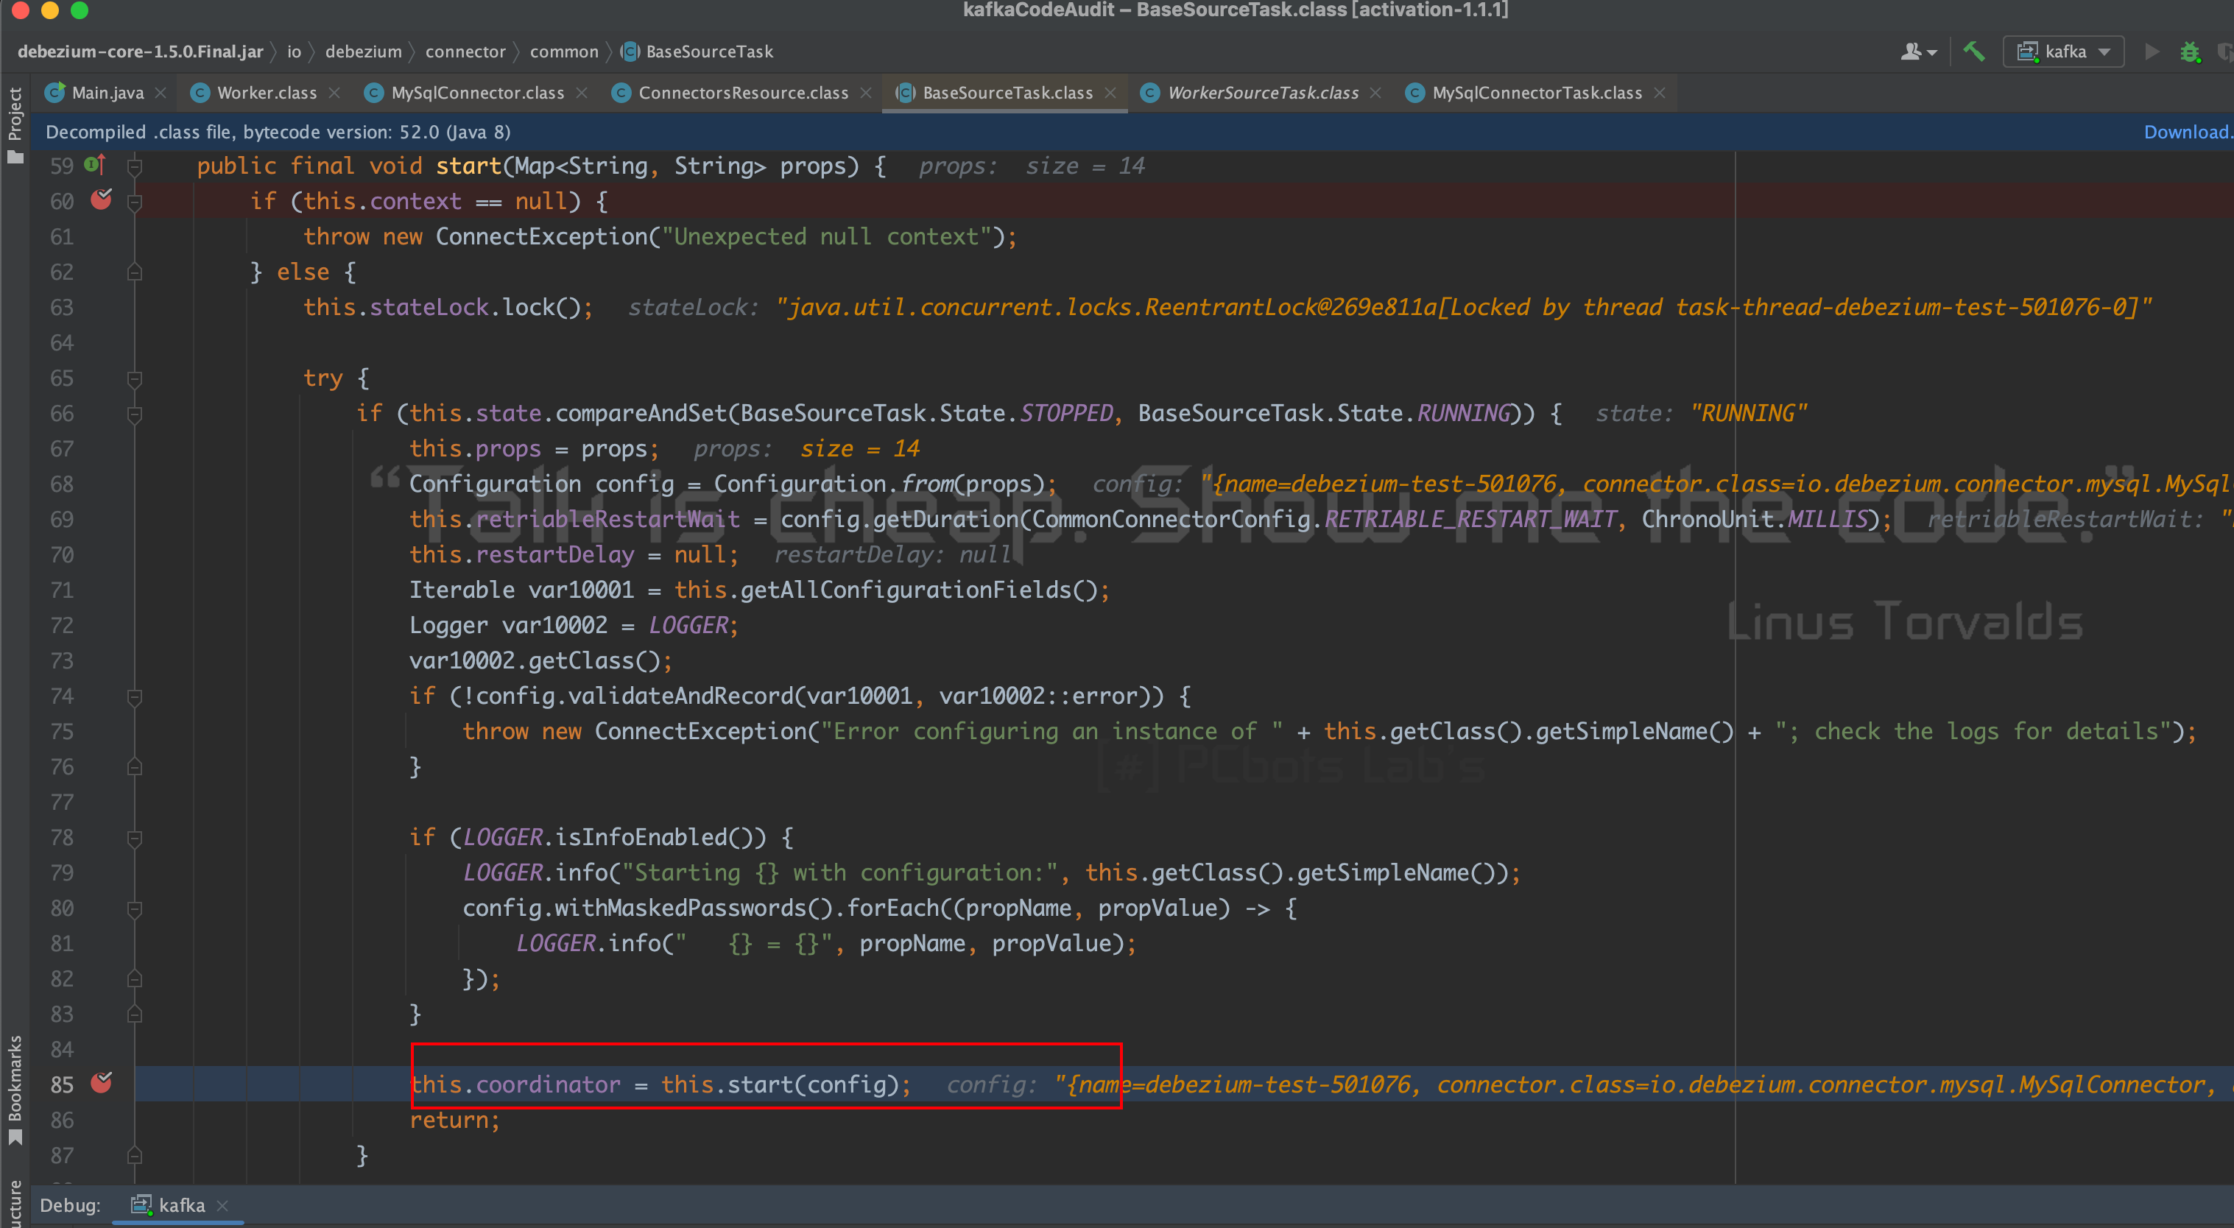Open the MySqlConnectorTask.class tab
Screen dimensions: 2234x1228
pos(1537,93)
